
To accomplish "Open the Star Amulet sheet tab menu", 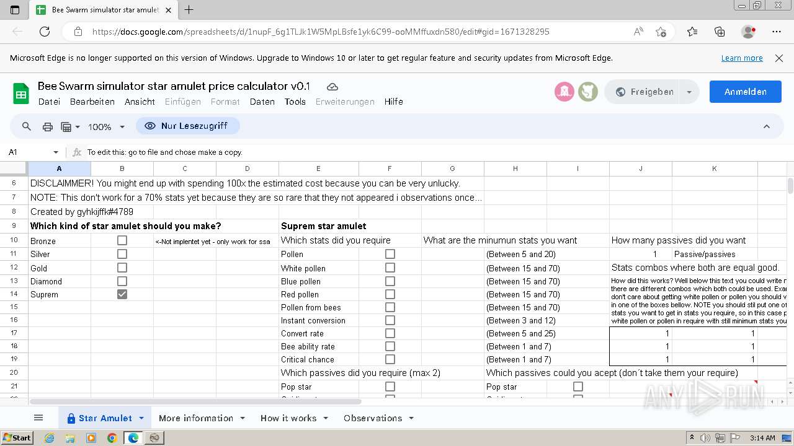I will (x=141, y=418).
